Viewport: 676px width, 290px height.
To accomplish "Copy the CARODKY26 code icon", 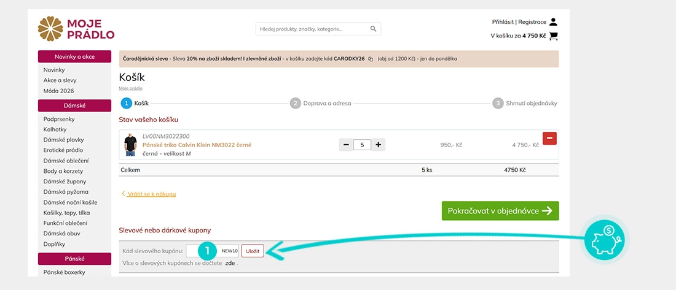I will [371, 59].
